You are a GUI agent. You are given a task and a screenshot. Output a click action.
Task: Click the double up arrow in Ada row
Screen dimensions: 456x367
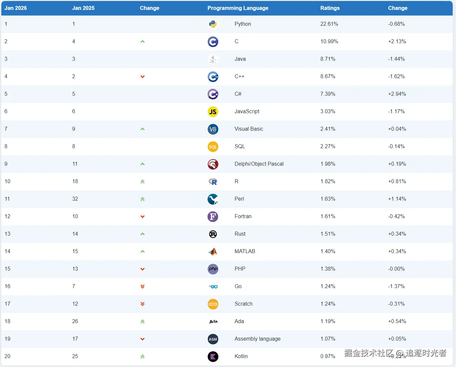click(x=143, y=321)
